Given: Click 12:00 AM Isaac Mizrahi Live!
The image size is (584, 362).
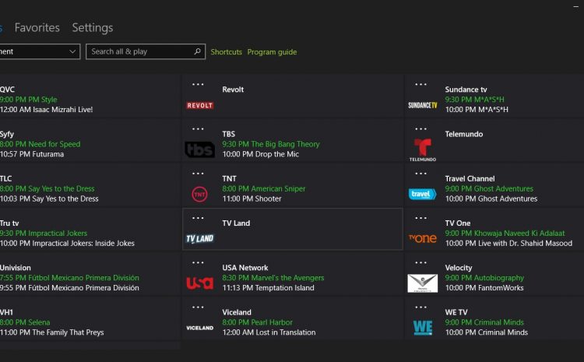Looking at the screenshot, I should point(46,110).
